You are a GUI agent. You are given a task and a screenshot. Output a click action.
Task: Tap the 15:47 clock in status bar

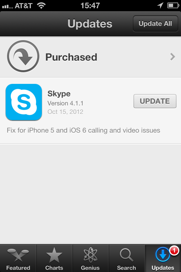pos(90,6)
